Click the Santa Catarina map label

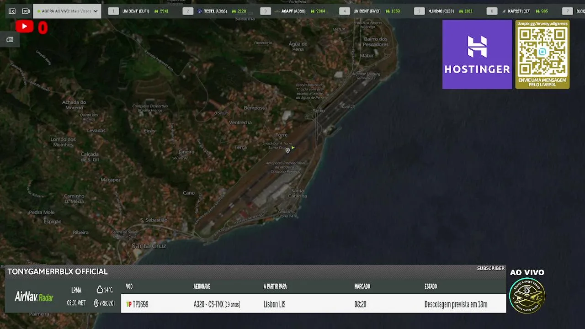coord(298,193)
